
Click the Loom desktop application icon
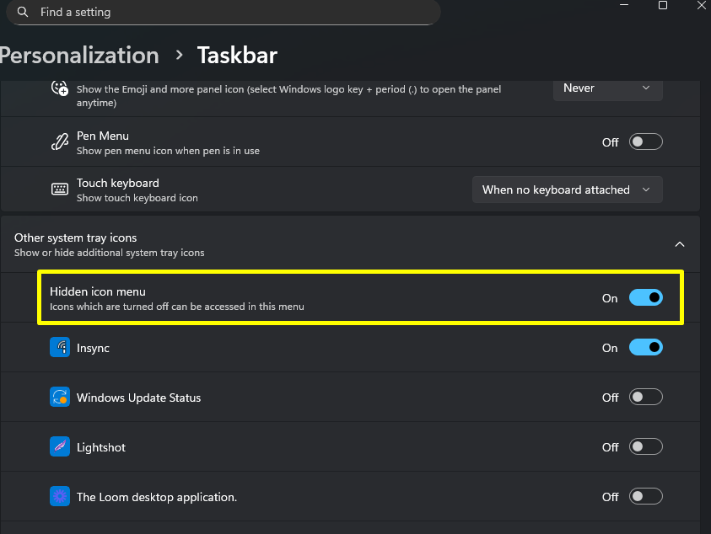59,497
